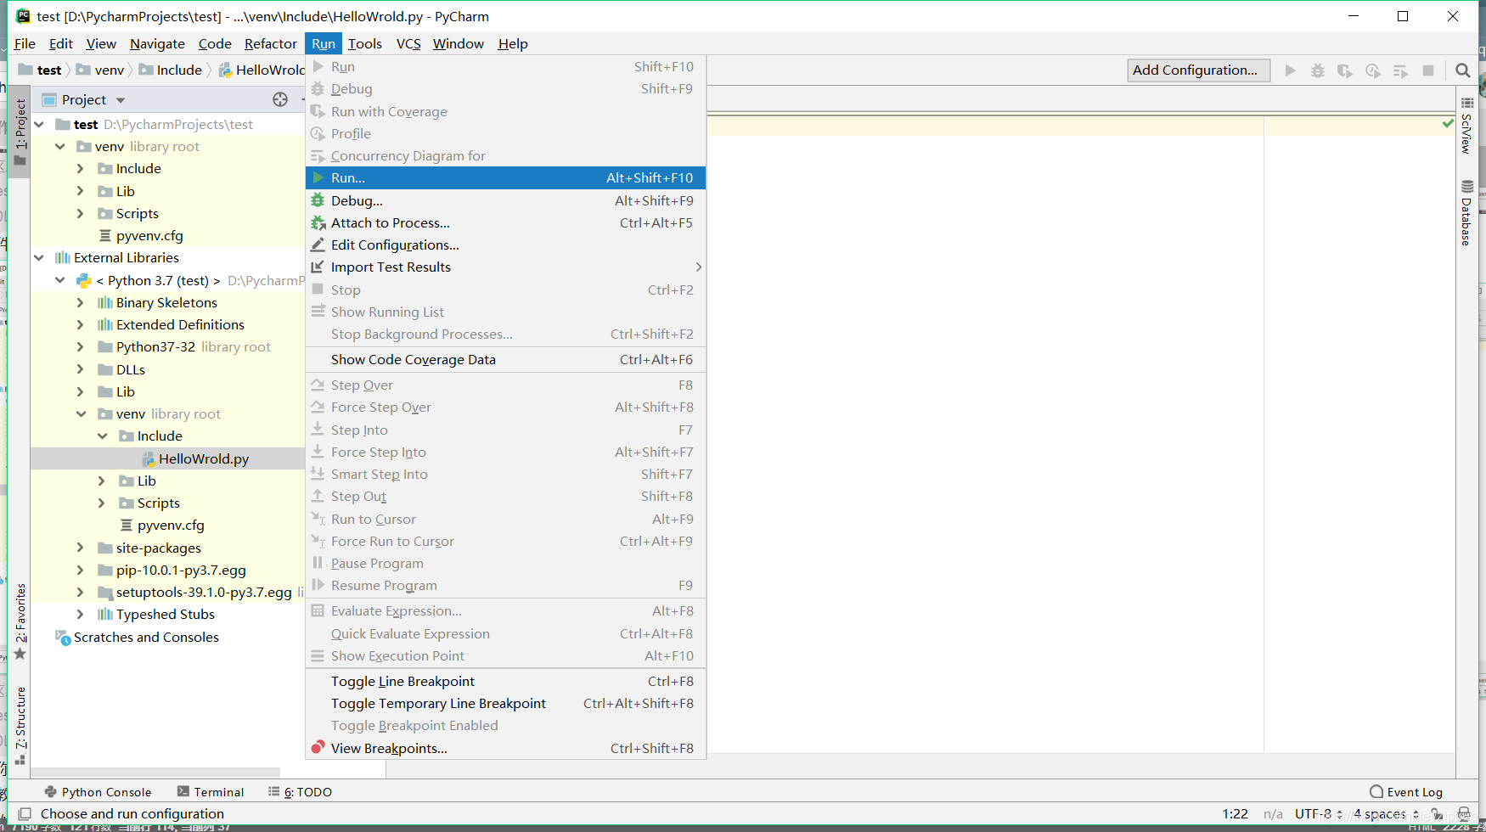Open the Tools menu
Image resolution: width=1486 pixels, height=832 pixels.
(365, 43)
